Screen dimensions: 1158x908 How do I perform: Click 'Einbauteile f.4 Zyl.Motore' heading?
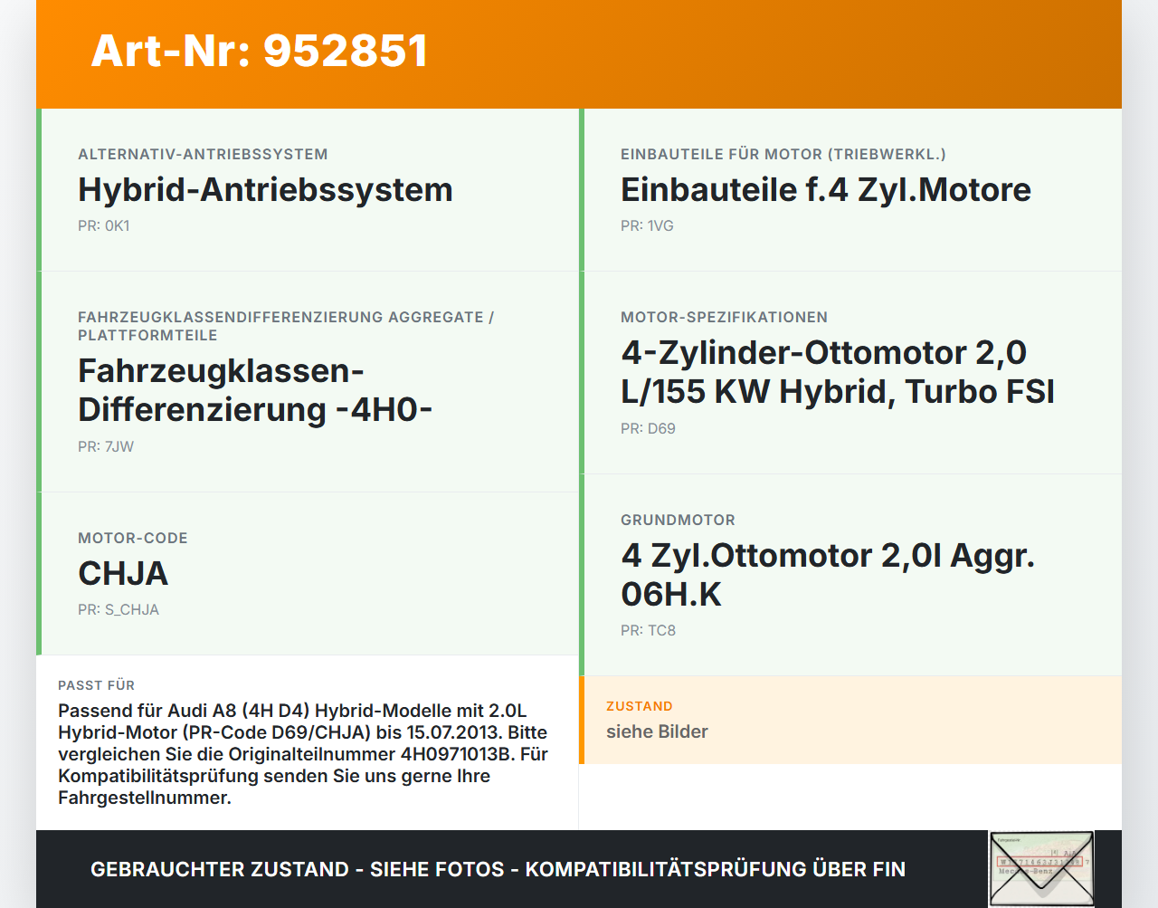[x=825, y=189]
